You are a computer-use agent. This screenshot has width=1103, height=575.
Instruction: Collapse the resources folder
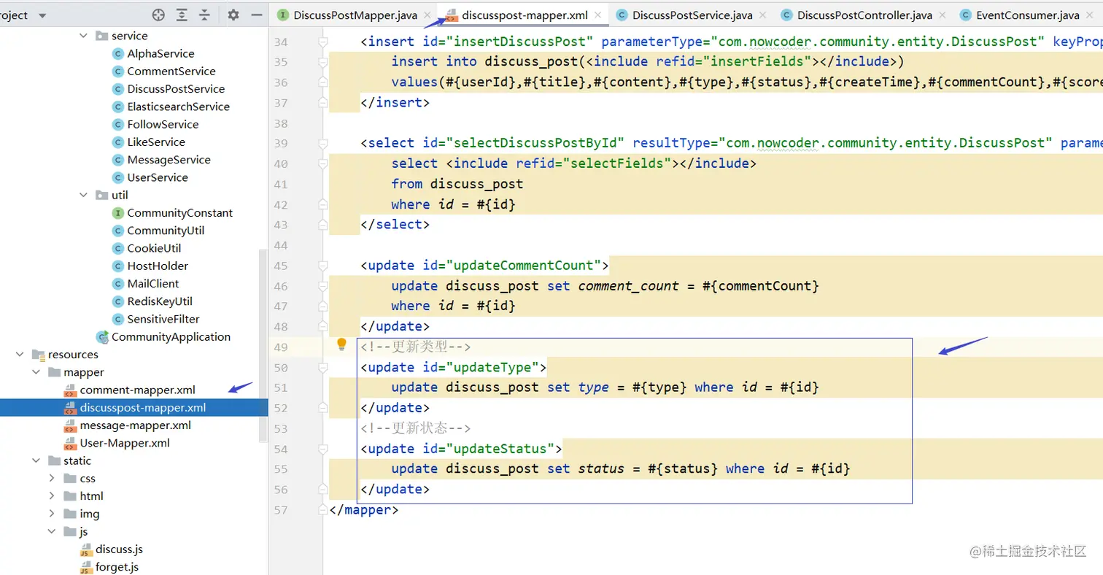(20, 355)
